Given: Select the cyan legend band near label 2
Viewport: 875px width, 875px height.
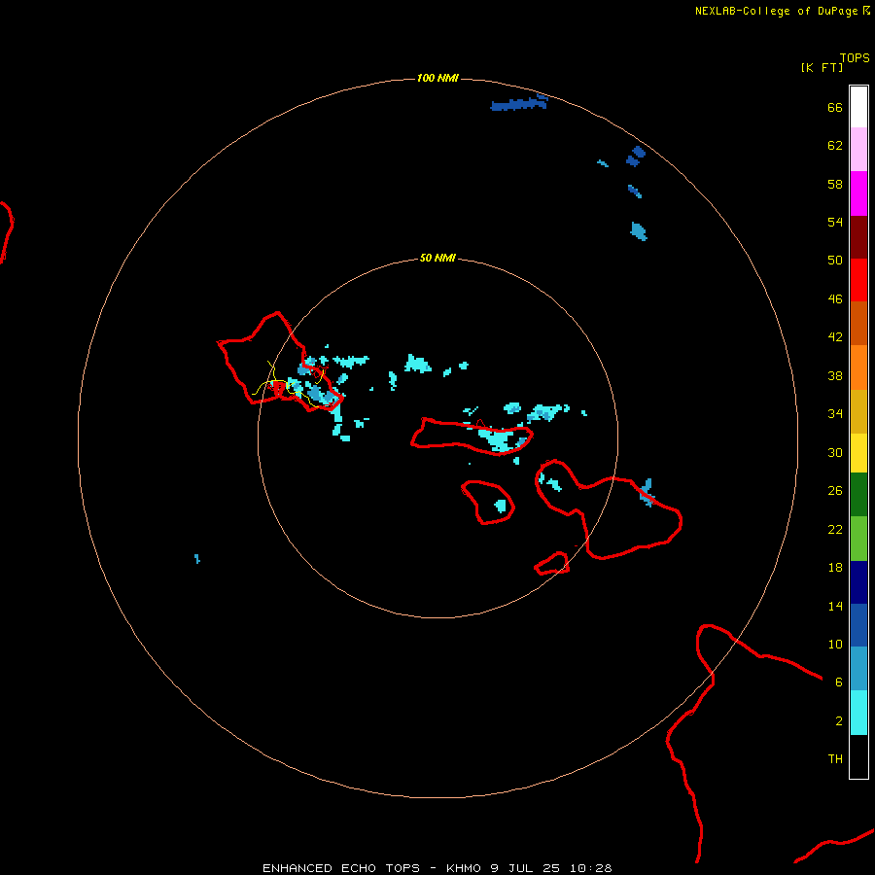Looking at the screenshot, I should tap(858, 713).
